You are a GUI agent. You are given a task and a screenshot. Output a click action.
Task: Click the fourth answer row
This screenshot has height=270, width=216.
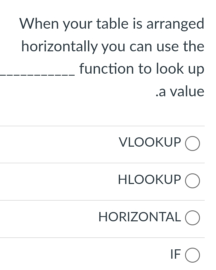108,254
